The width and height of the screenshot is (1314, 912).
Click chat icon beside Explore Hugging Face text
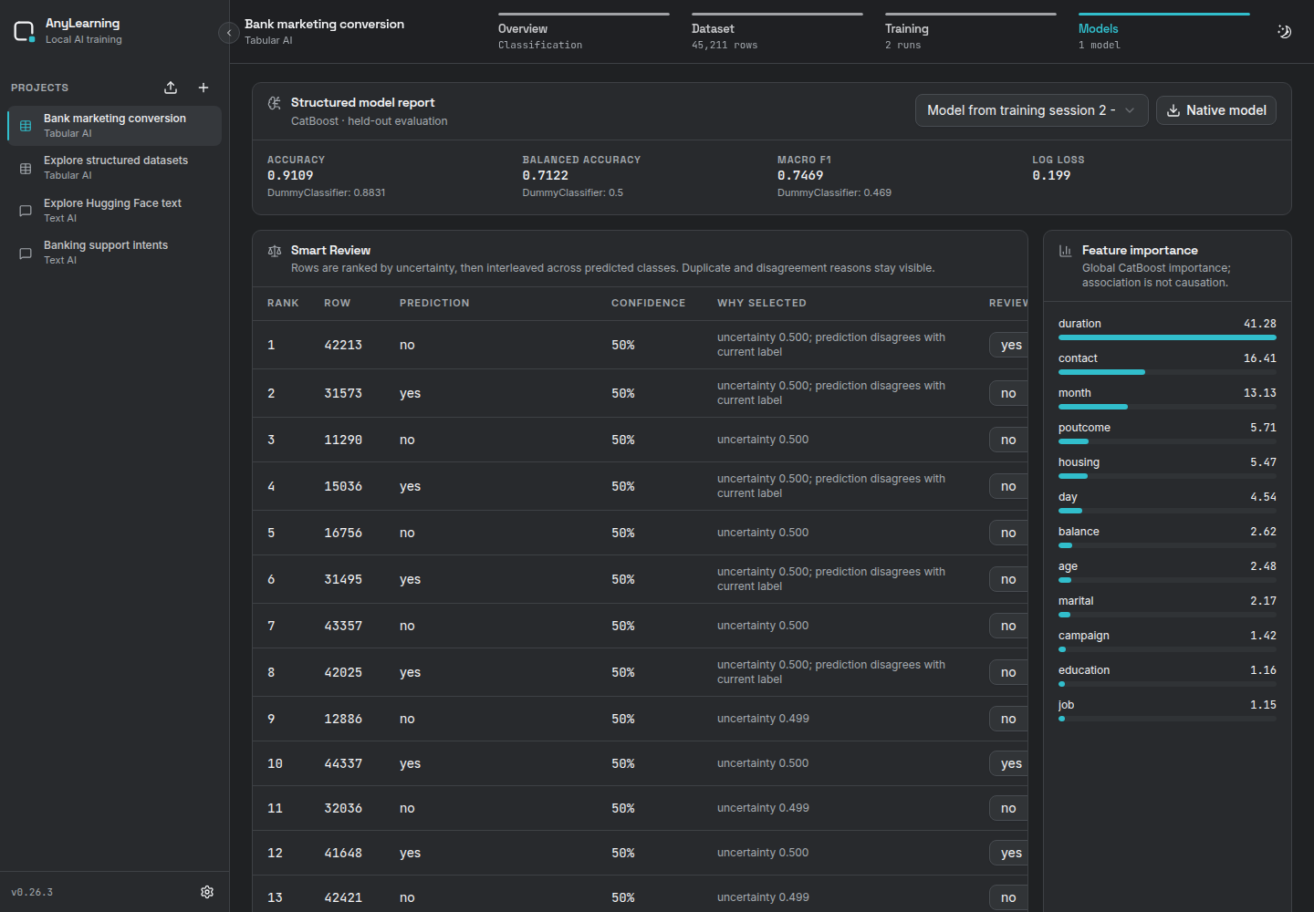point(26,211)
